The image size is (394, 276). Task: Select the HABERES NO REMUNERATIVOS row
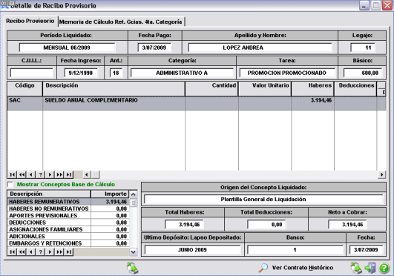[68, 208]
